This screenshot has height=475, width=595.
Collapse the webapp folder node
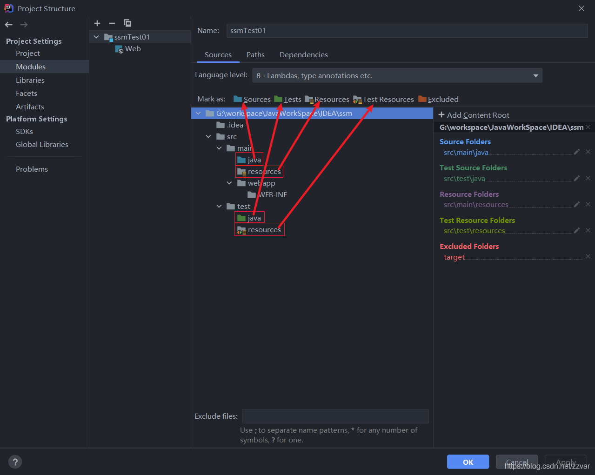tap(229, 183)
